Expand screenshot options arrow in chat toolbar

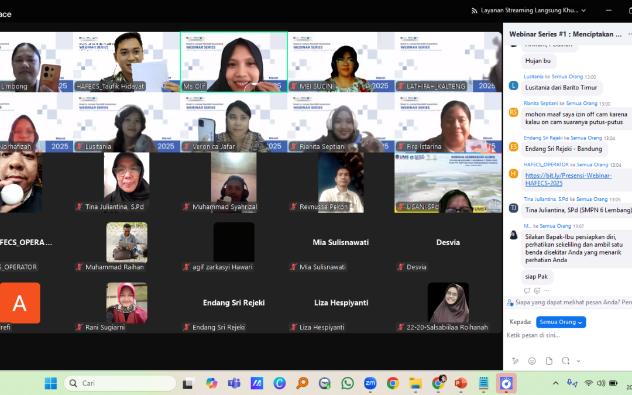[x=578, y=360]
